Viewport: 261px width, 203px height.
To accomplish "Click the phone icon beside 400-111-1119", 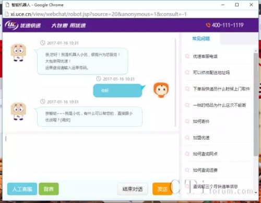I will pyautogui.click(x=208, y=25).
